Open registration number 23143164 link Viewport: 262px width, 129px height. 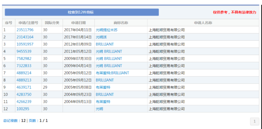25,37
